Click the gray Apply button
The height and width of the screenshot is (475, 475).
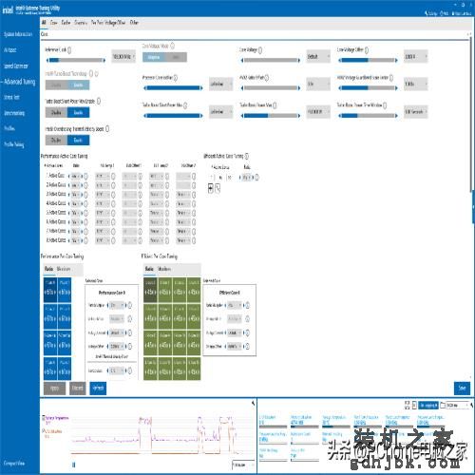[x=54, y=389]
